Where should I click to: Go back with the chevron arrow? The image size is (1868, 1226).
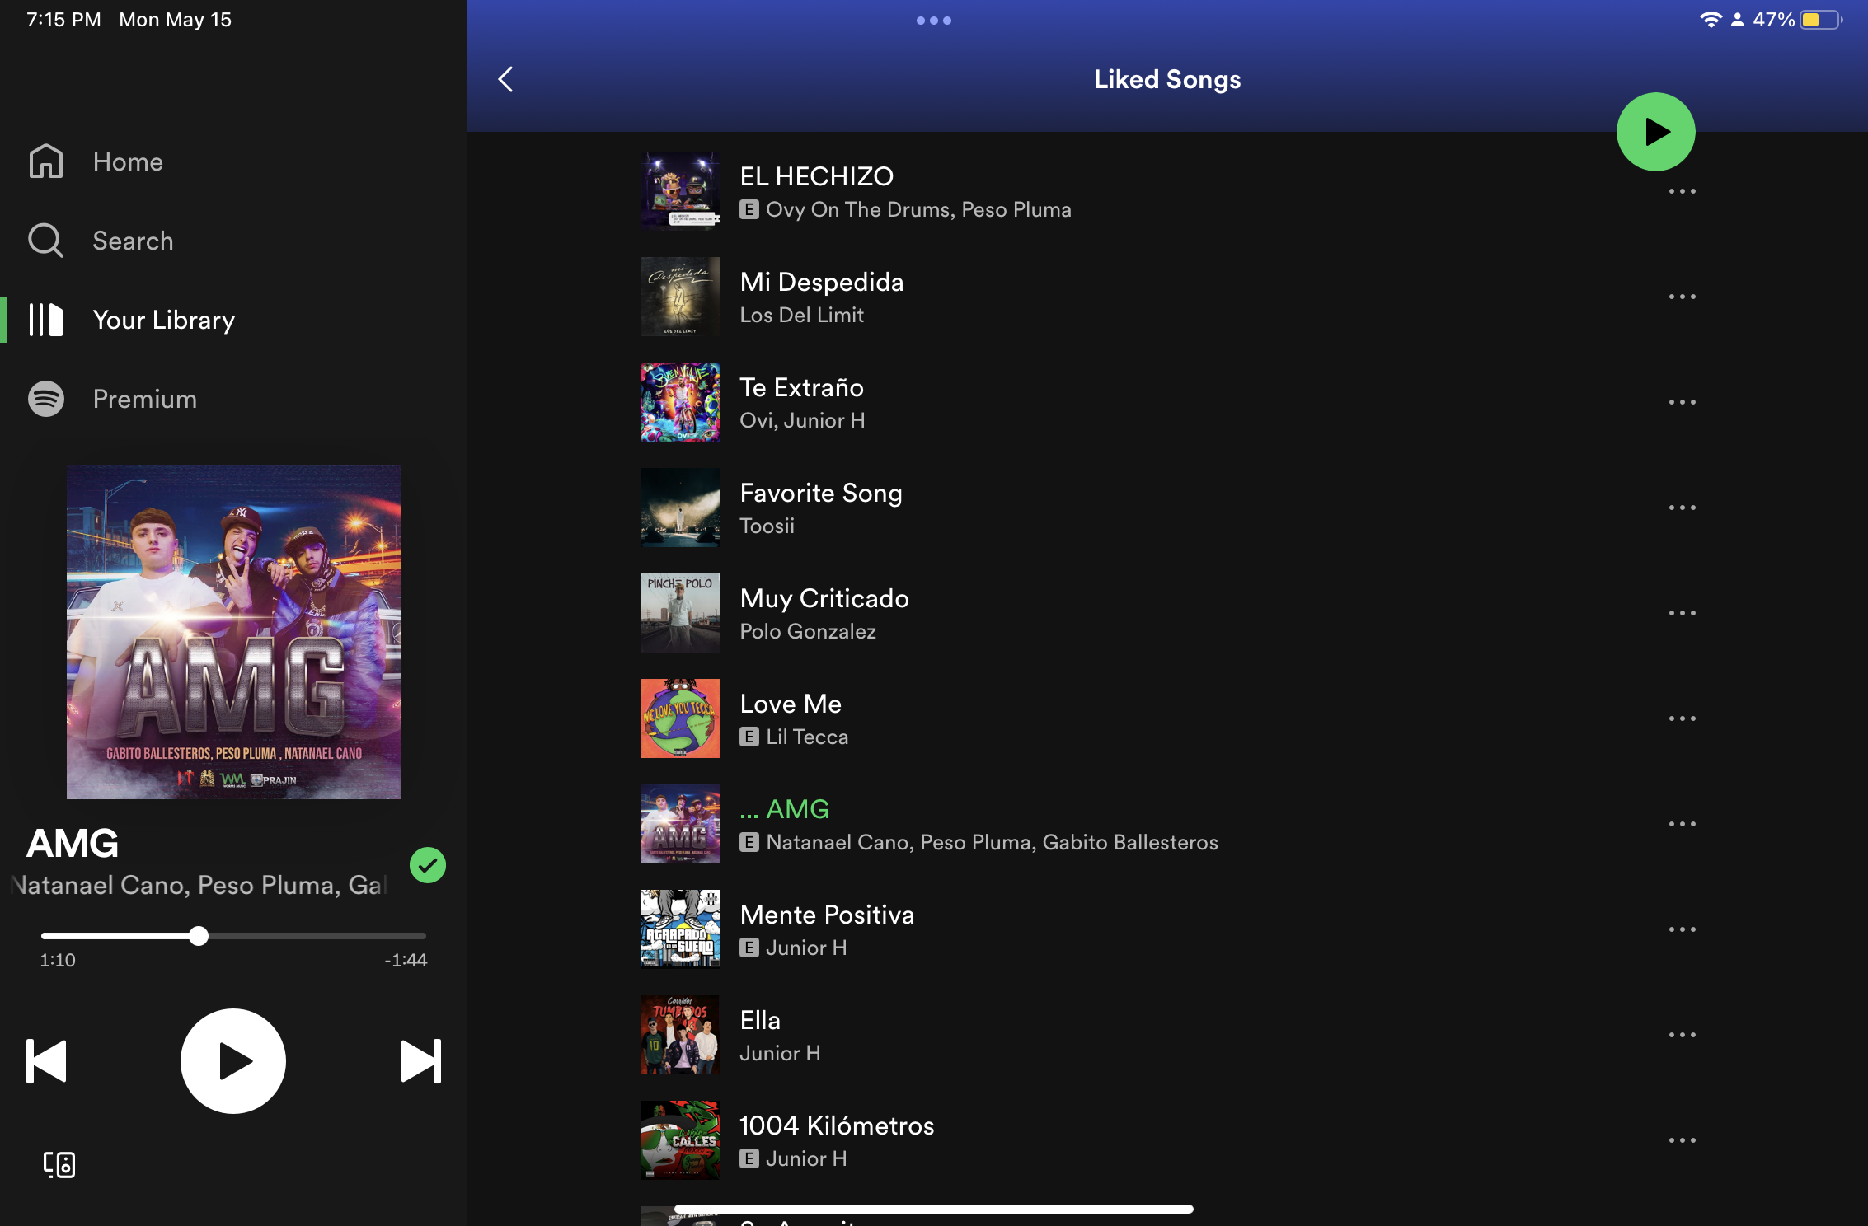506,79
